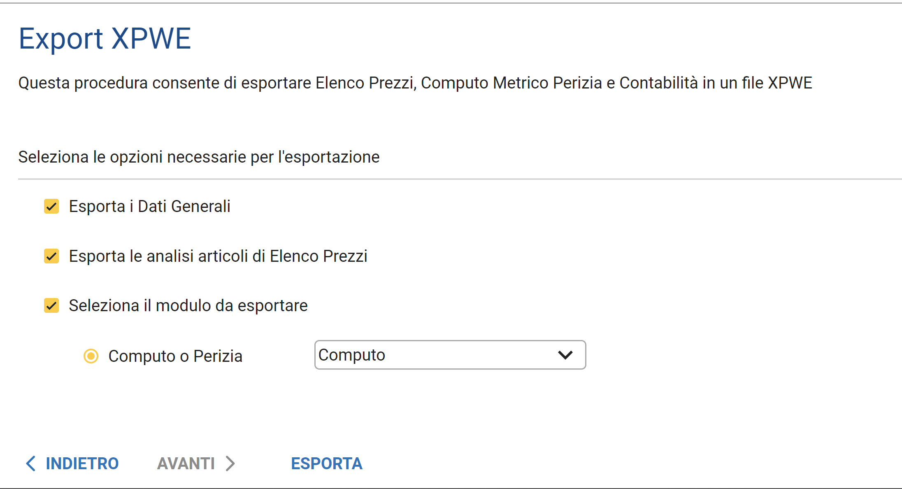Select the Computo o Perizia radio button
Screen dimensions: 902x489
(91, 356)
